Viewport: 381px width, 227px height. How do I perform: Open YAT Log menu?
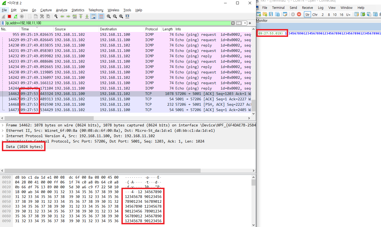[x=320, y=8]
